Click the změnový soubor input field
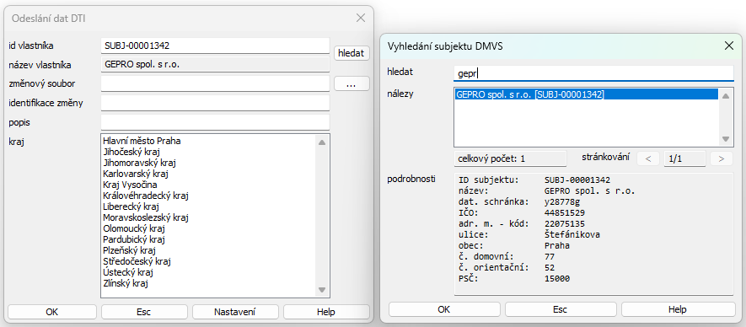 [x=215, y=83]
